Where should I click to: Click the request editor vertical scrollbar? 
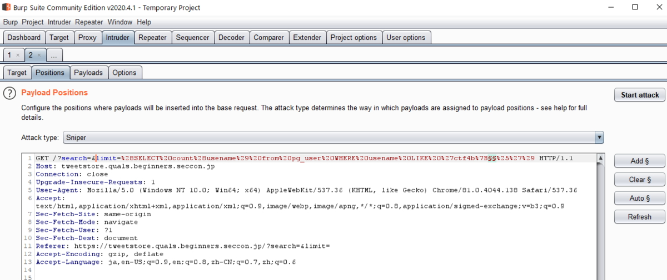tap(600, 216)
